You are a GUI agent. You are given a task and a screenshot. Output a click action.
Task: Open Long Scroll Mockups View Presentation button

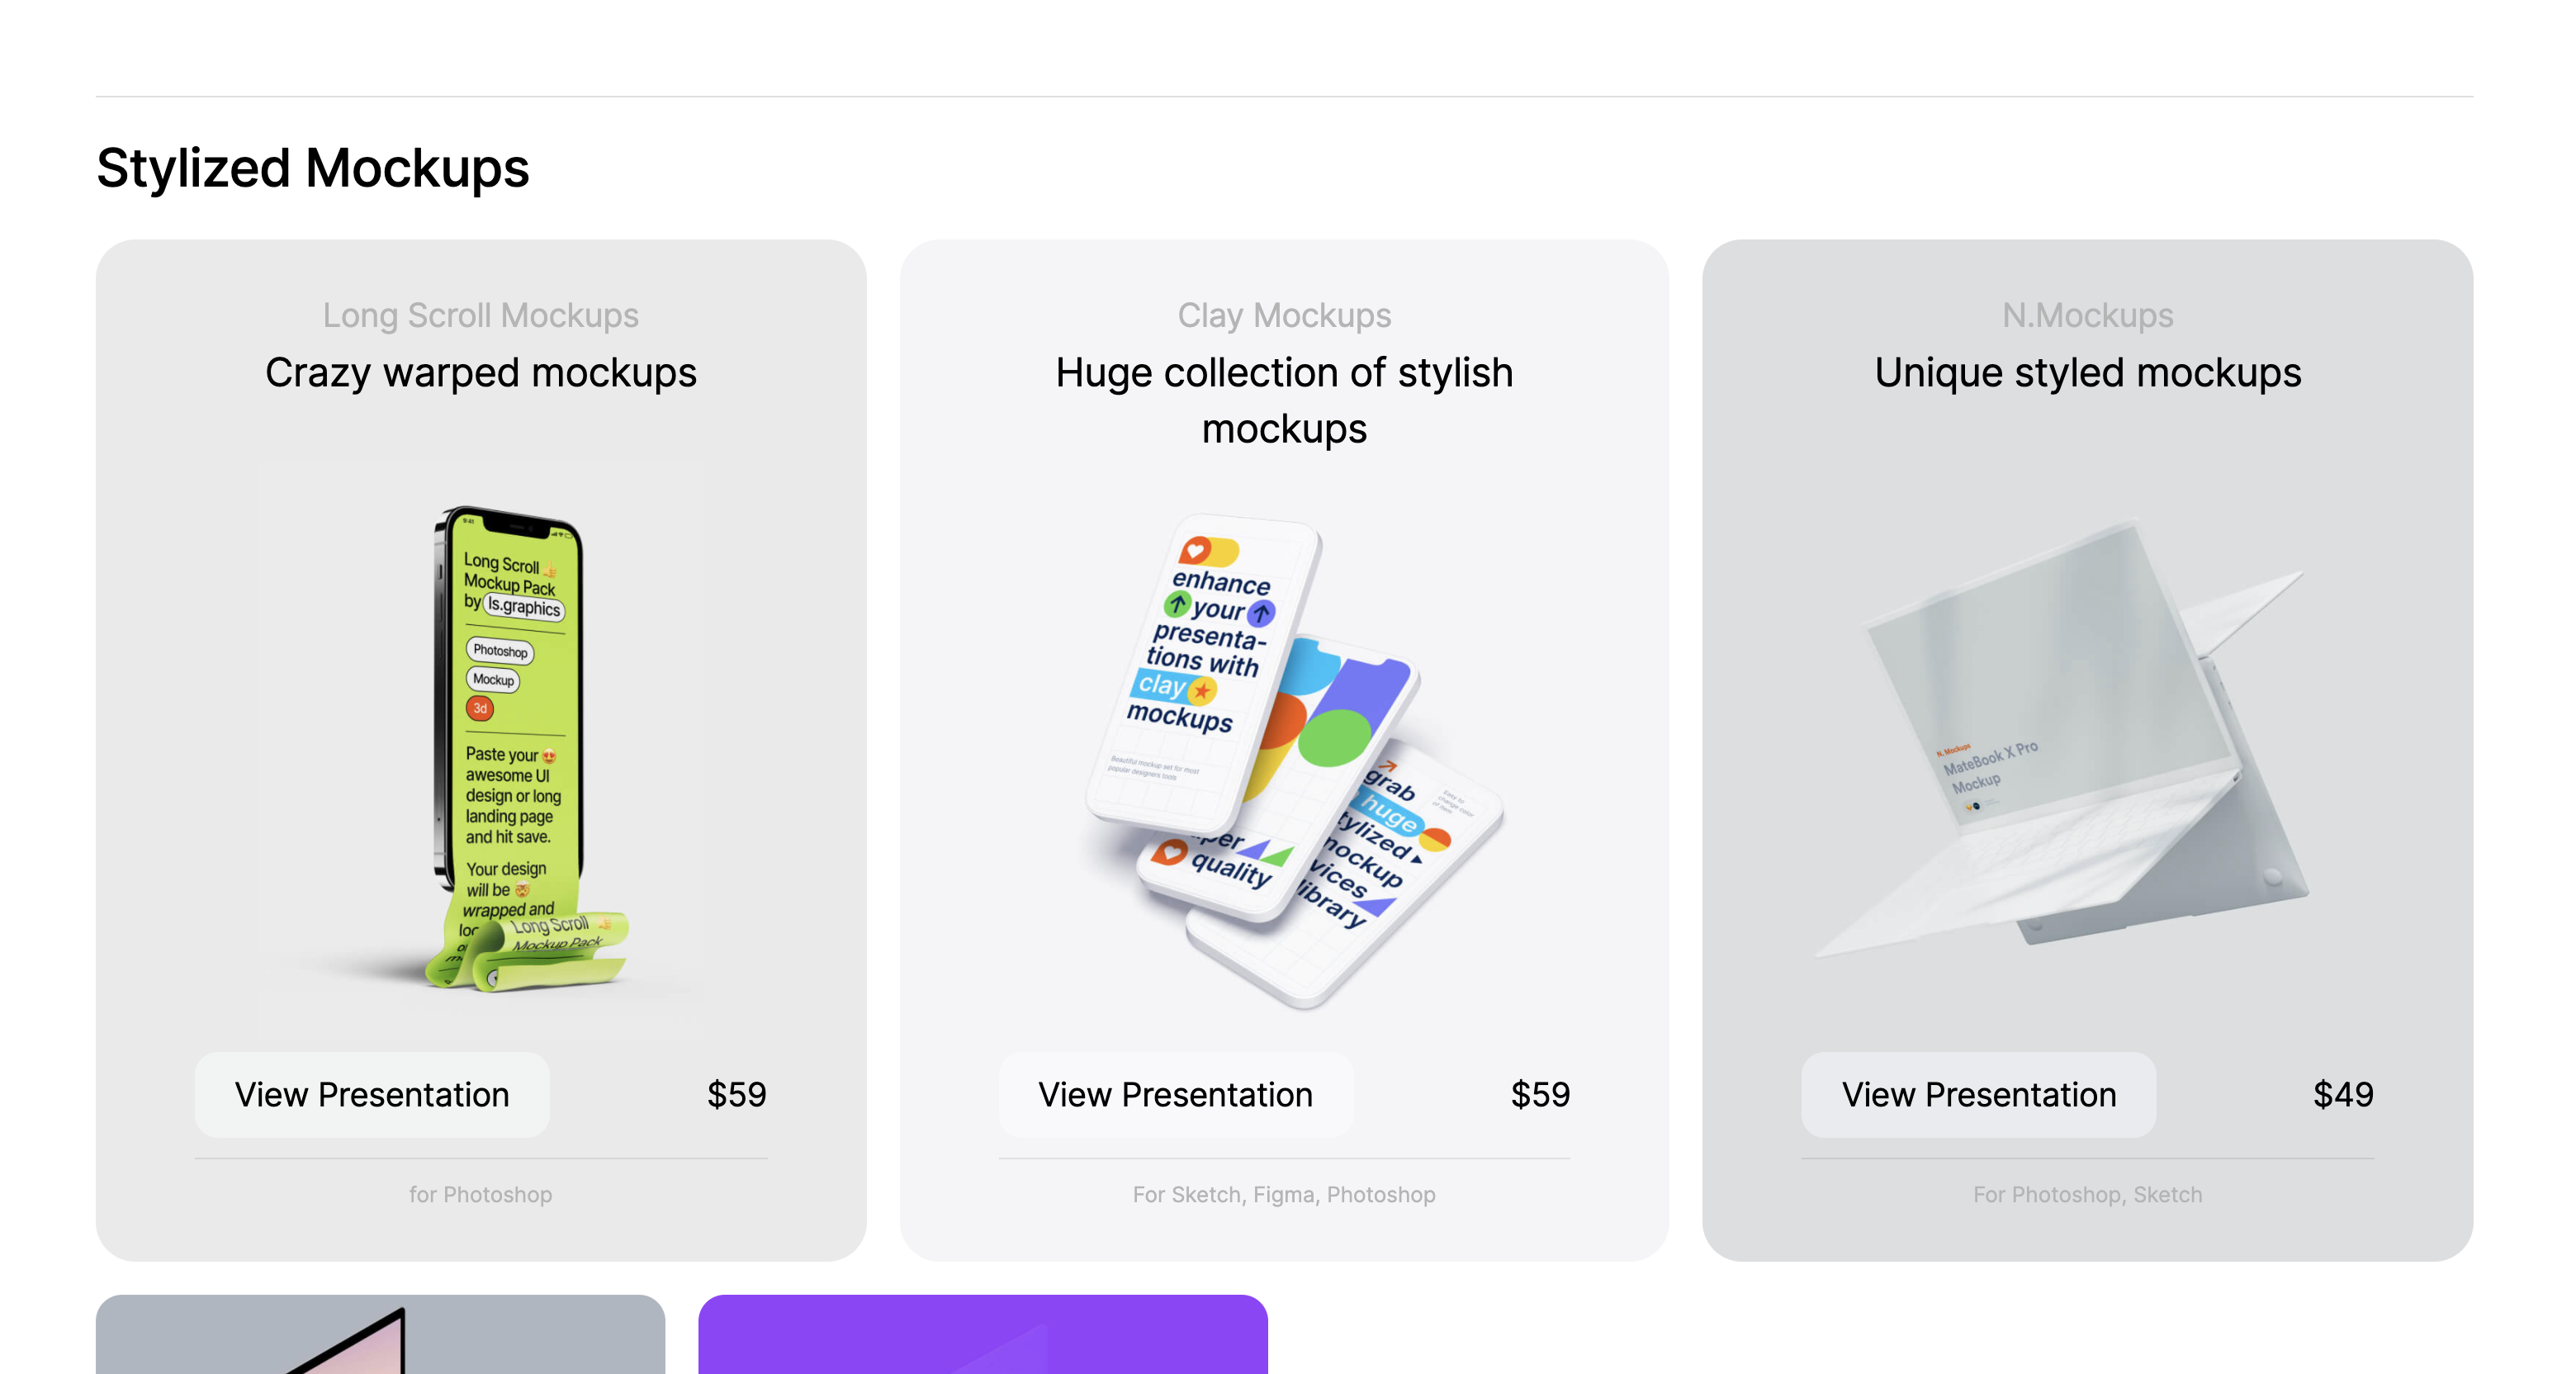372,1094
